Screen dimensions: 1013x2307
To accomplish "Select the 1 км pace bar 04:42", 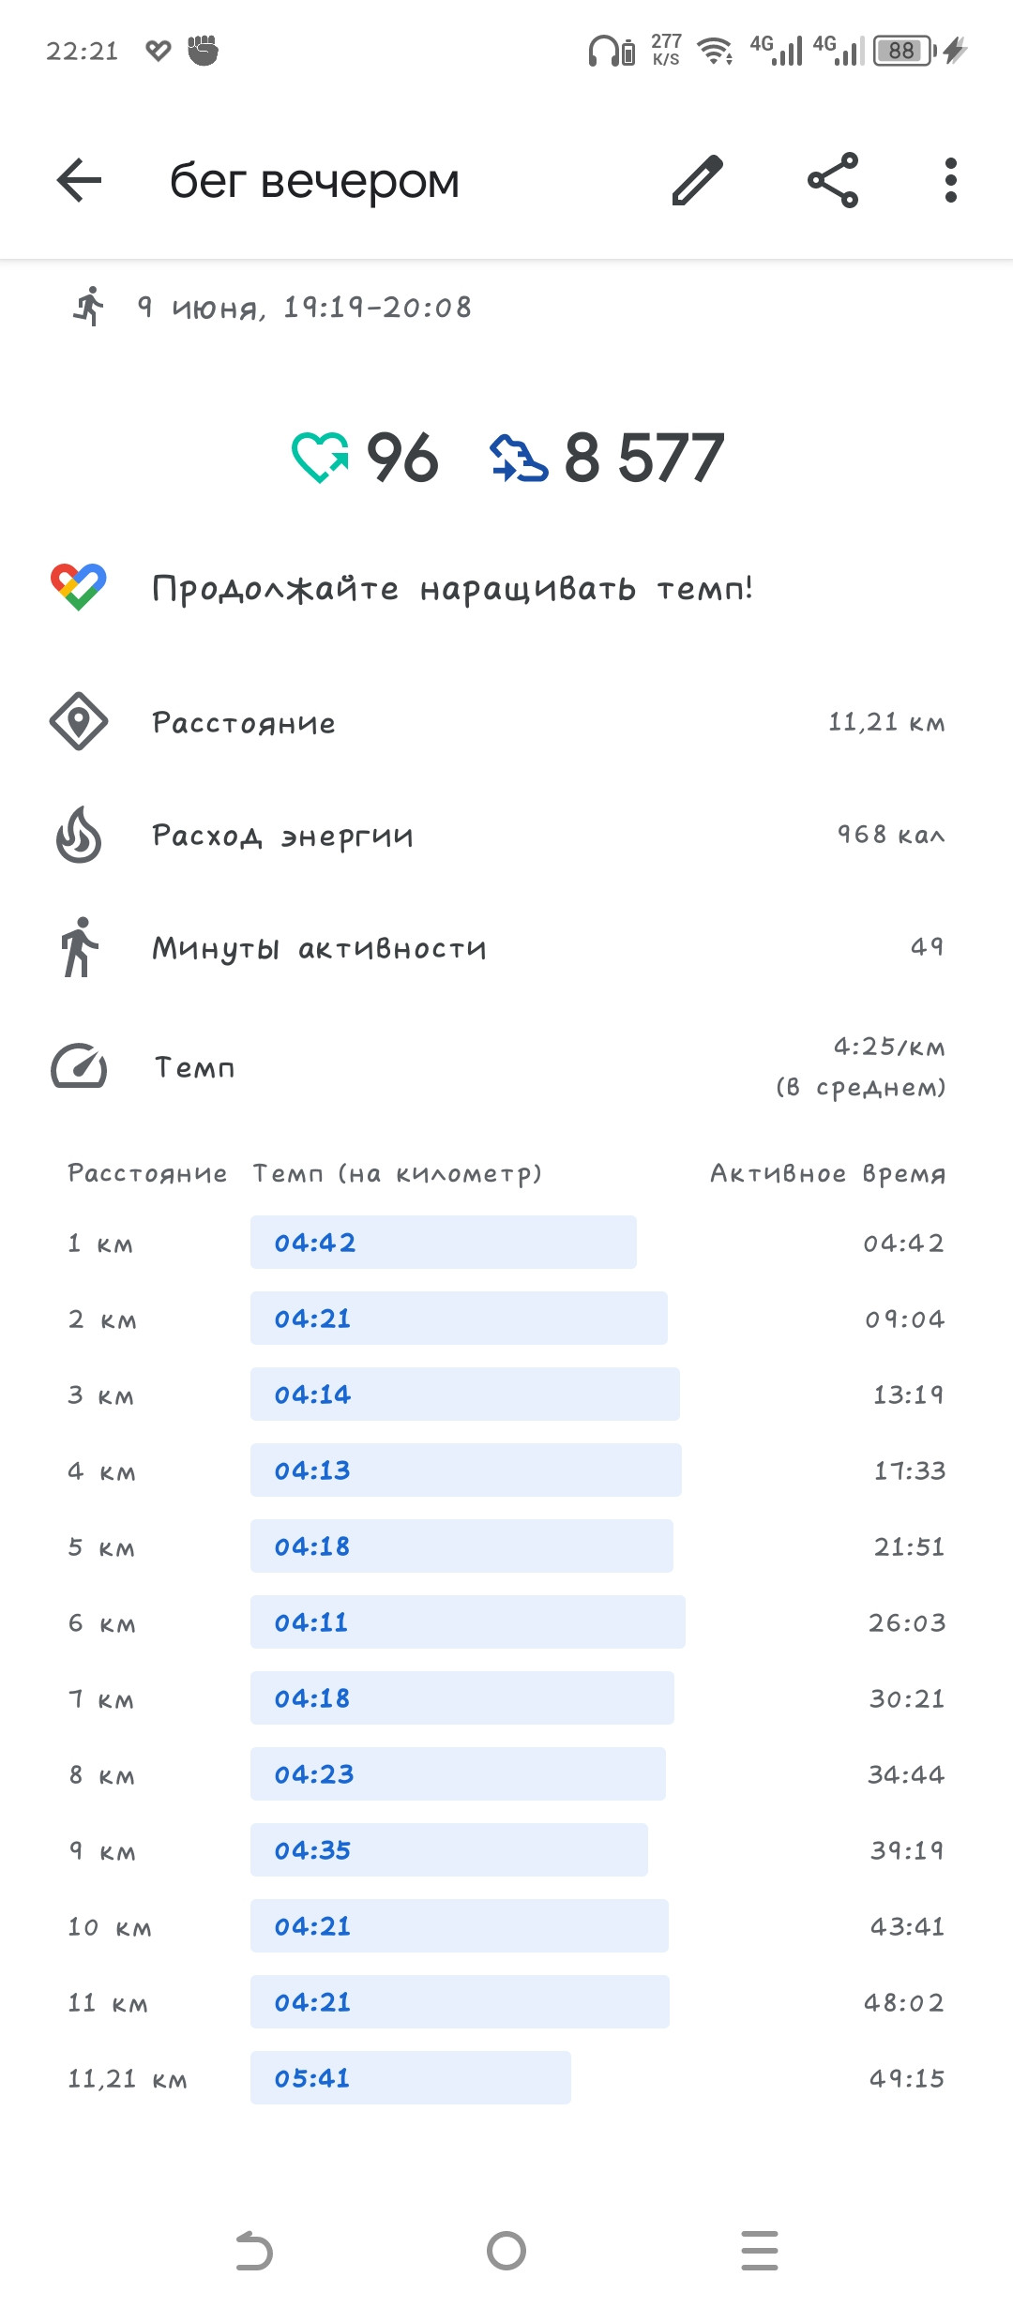I will click(444, 1243).
